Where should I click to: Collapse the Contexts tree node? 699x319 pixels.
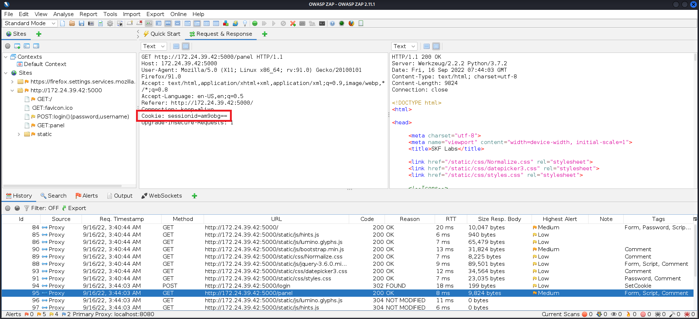6,57
